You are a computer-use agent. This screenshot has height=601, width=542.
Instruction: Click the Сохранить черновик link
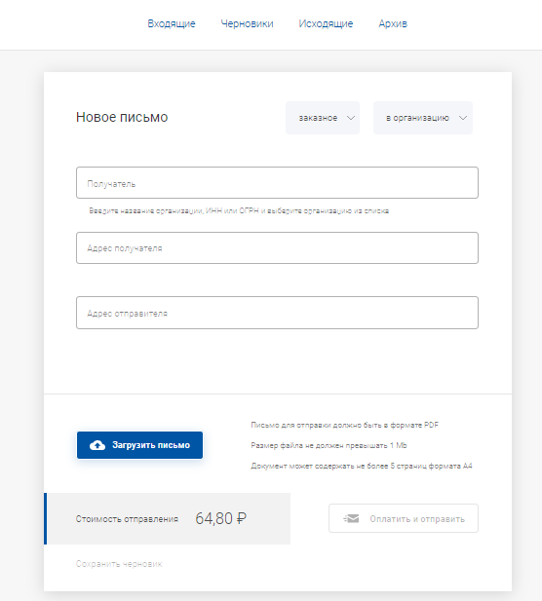coord(119,564)
